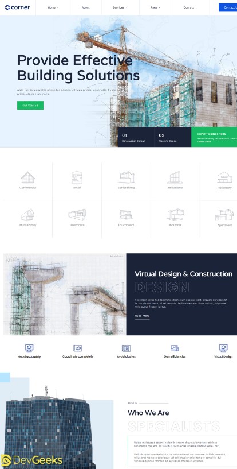Select the Multi-Family house icon
This screenshot has height=469, width=237.
(27, 215)
